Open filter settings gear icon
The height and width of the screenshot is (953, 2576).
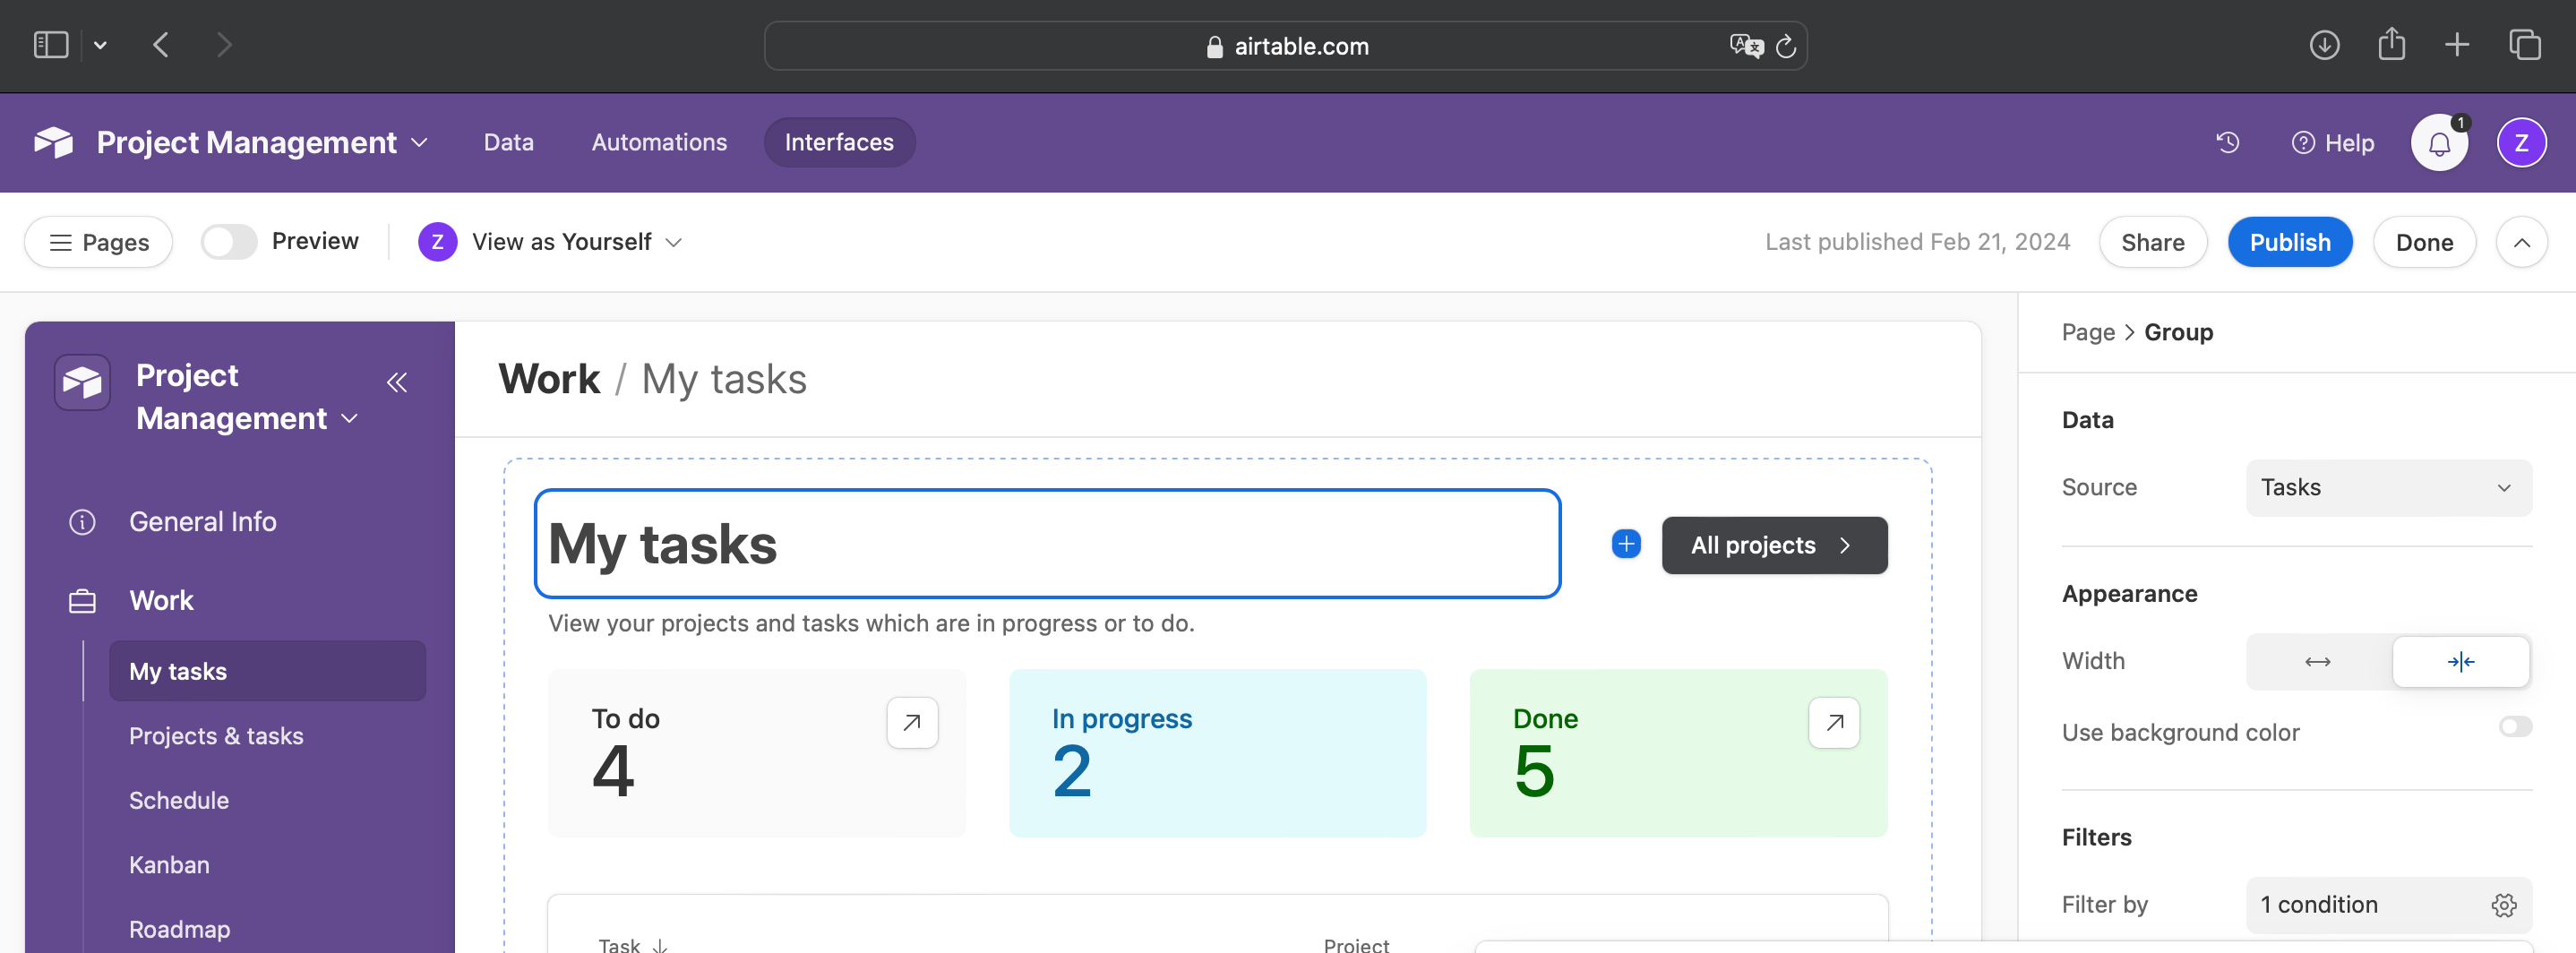pyautogui.click(x=2503, y=905)
